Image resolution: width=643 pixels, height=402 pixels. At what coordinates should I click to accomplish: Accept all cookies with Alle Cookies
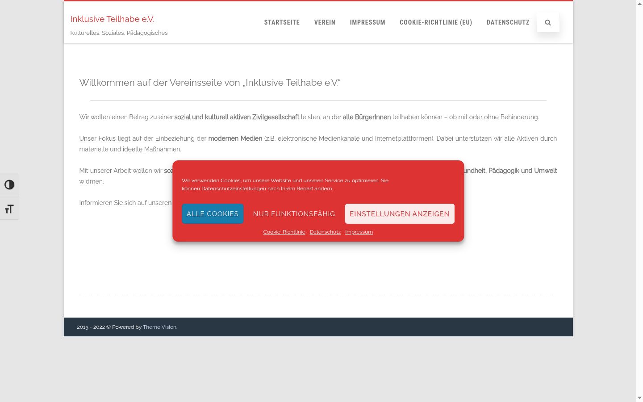pyautogui.click(x=213, y=214)
